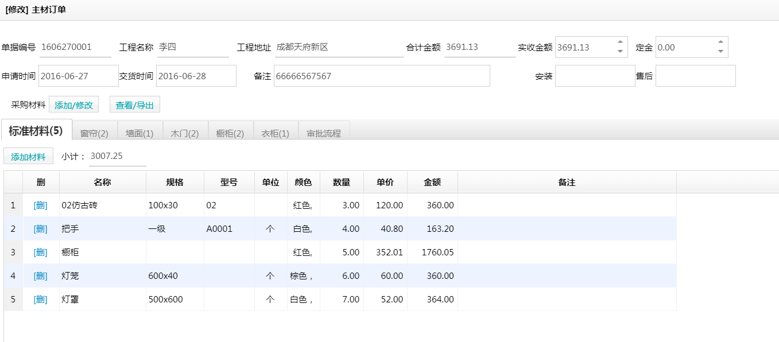
Task: Delete the 灯罩 material row
Action: click(x=40, y=300)
